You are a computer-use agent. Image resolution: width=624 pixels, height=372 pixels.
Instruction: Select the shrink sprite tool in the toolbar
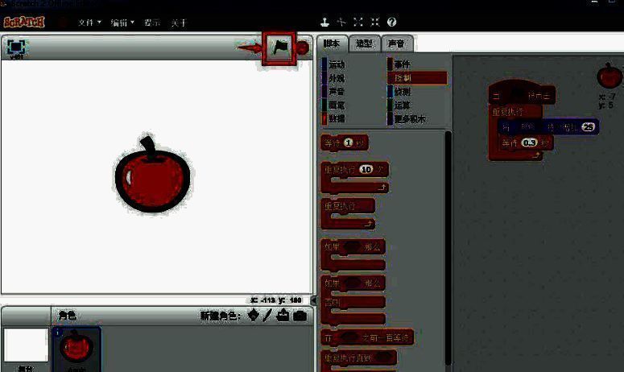click(374, 23)
